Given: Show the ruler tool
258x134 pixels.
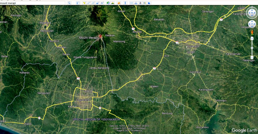Looking at the screenshot, I should tap(125, 3).
